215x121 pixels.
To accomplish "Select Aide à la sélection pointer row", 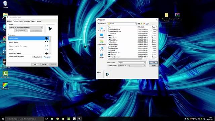I will (x=29, y=42).
